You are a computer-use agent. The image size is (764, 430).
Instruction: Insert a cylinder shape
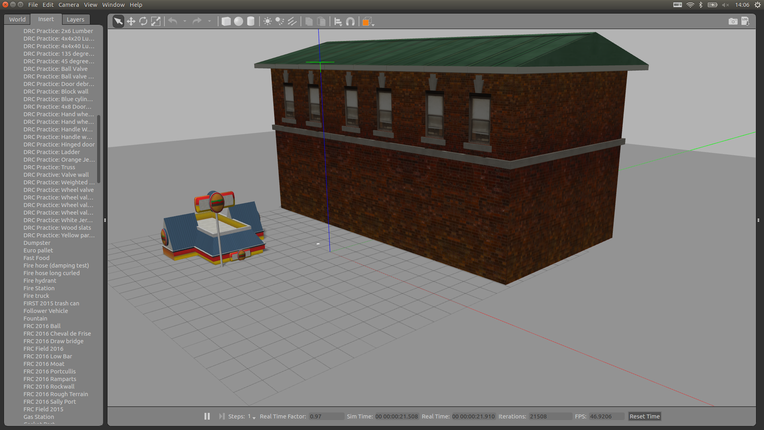click(x=251, y=21)
